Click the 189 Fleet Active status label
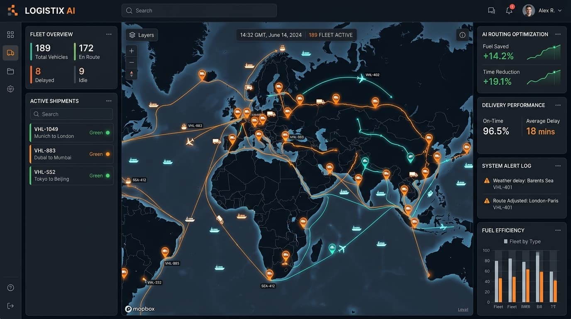 point(331,35)
